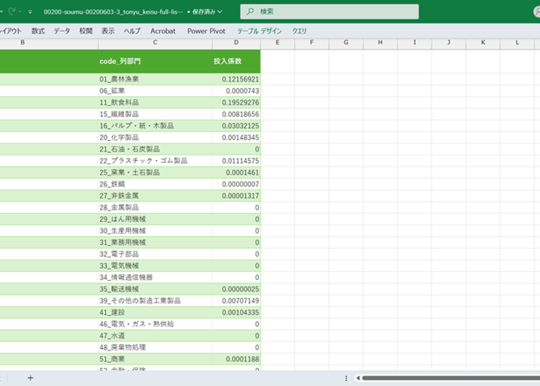Select the cell with value 0.0000743
Screen dimensions: 540x386
[236, 91]
